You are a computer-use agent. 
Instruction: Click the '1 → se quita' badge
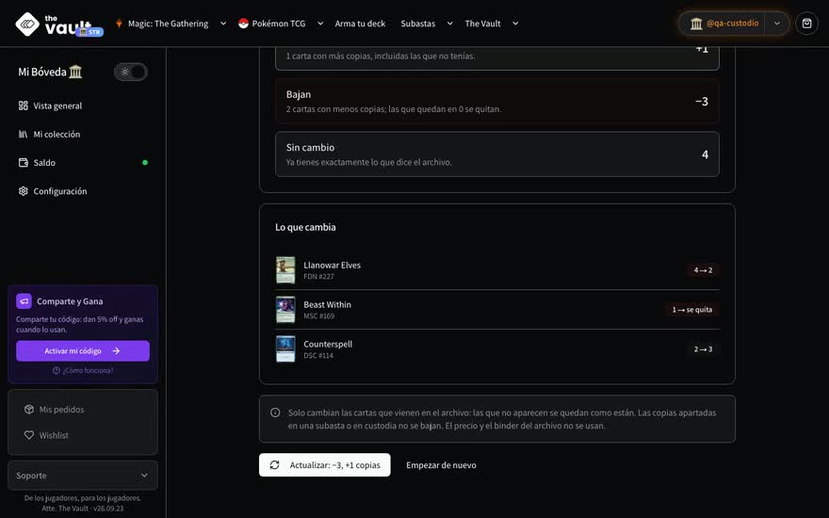coord(692,310)
